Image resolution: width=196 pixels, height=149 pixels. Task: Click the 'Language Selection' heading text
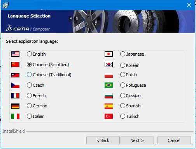[29, 16]
